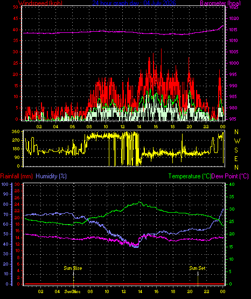Screen dimensions: 251x299
Task: Click the 24 value on the red rainfall axis
Action: pos(17,204)
